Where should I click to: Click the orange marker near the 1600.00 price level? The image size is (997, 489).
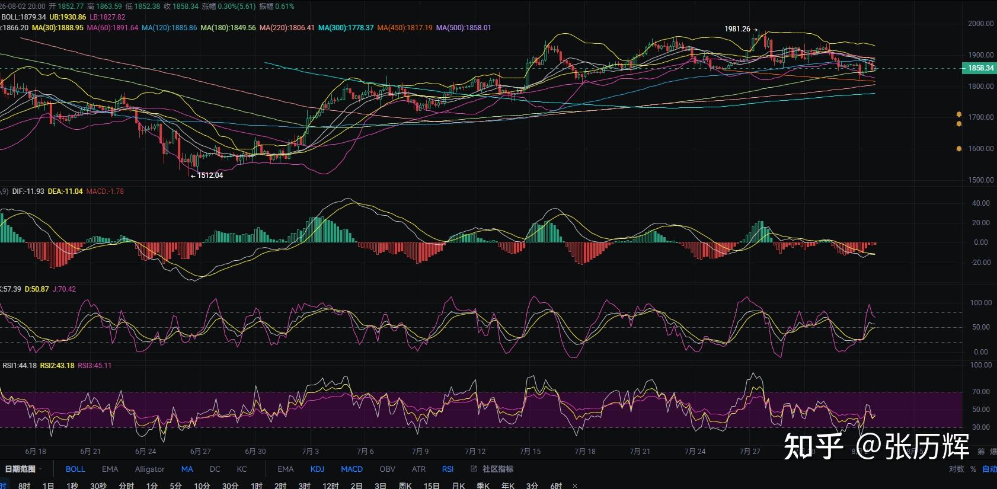tap(958, 149)
